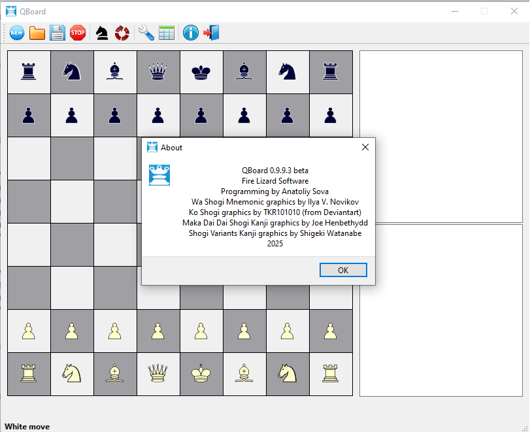Click the 'White move' status text

(x=27, y=427)
